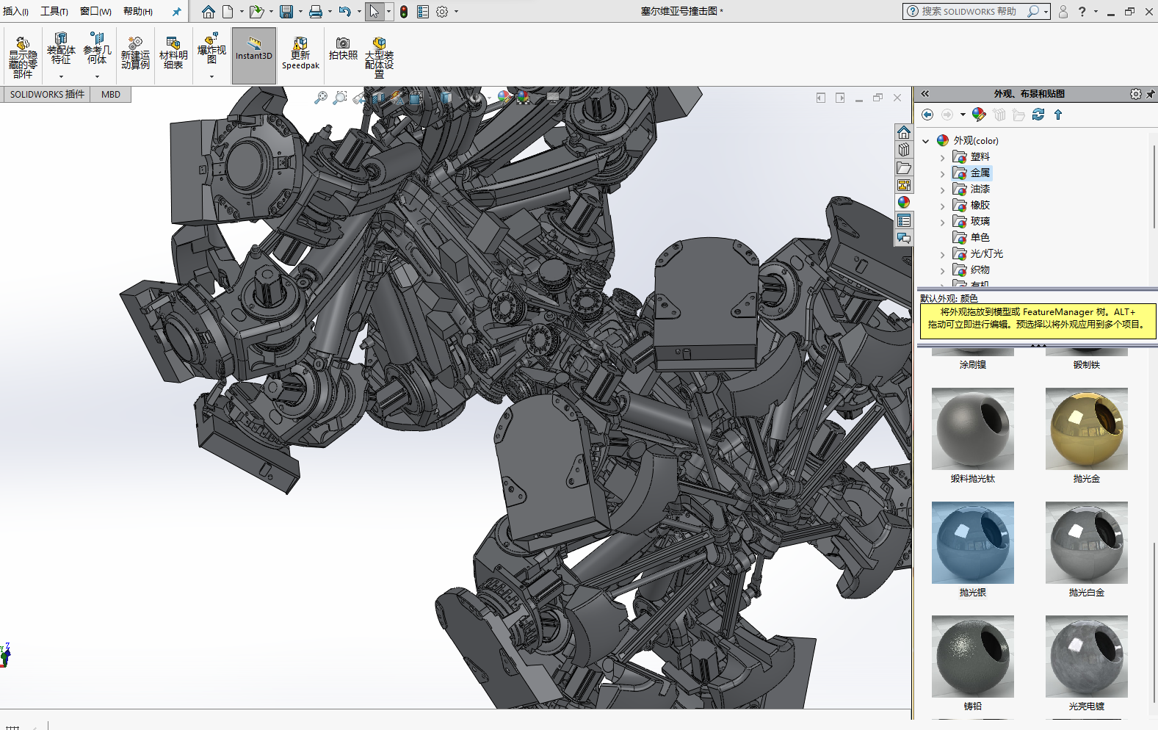This screenshot has height=730, width=1158.
Task: Open Custom Properties tab in task pane
Action: 904,220
